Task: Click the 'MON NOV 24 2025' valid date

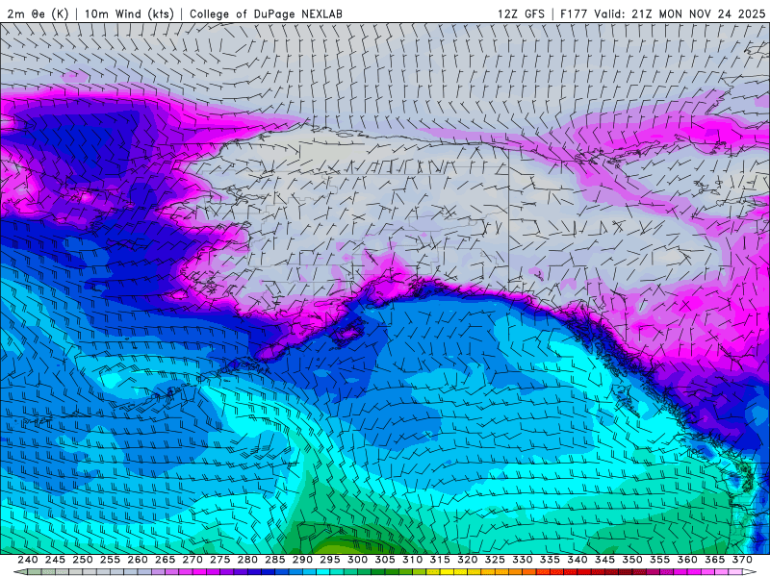Action: click(x=712, y=13)
